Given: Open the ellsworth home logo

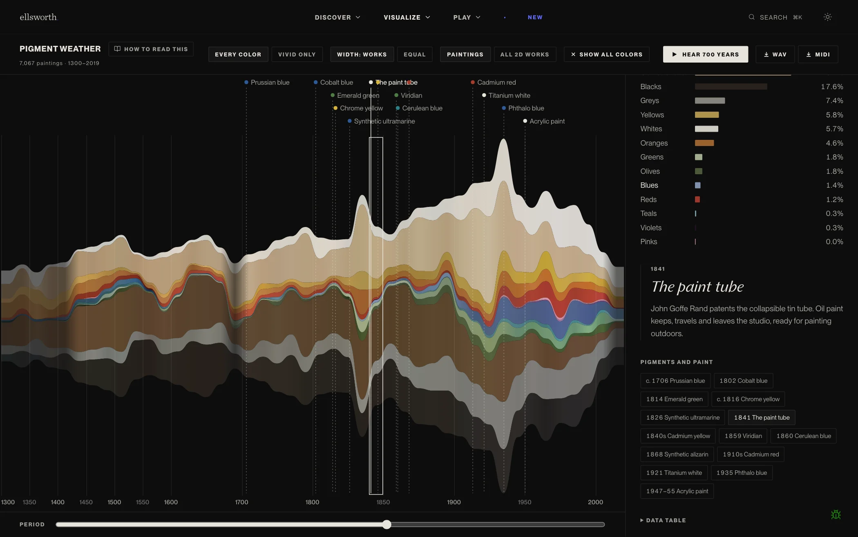Looking at the screenshot, I should point(38,17).
